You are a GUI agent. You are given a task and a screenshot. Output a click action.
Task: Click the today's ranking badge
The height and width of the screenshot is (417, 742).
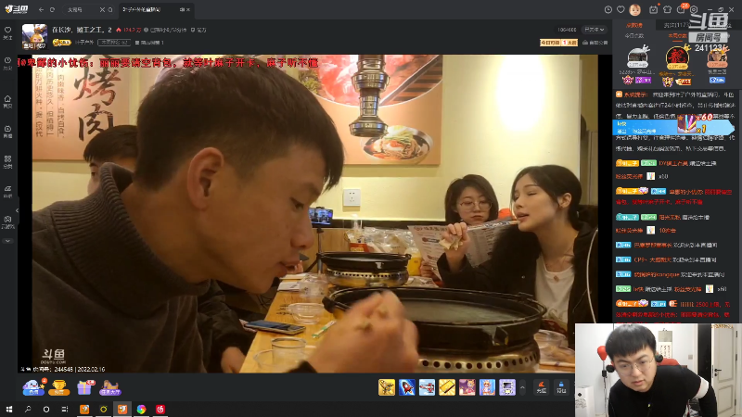(x=559, y=43)
